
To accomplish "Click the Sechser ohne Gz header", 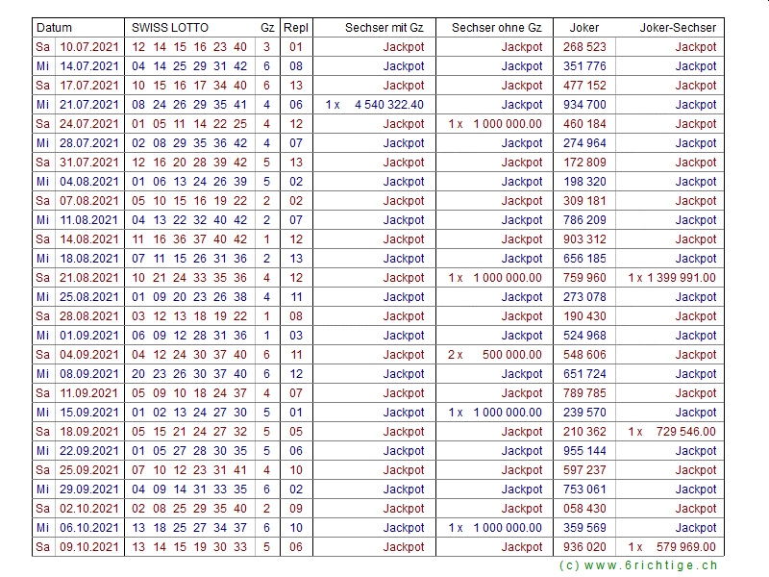I will coord(496,28).
